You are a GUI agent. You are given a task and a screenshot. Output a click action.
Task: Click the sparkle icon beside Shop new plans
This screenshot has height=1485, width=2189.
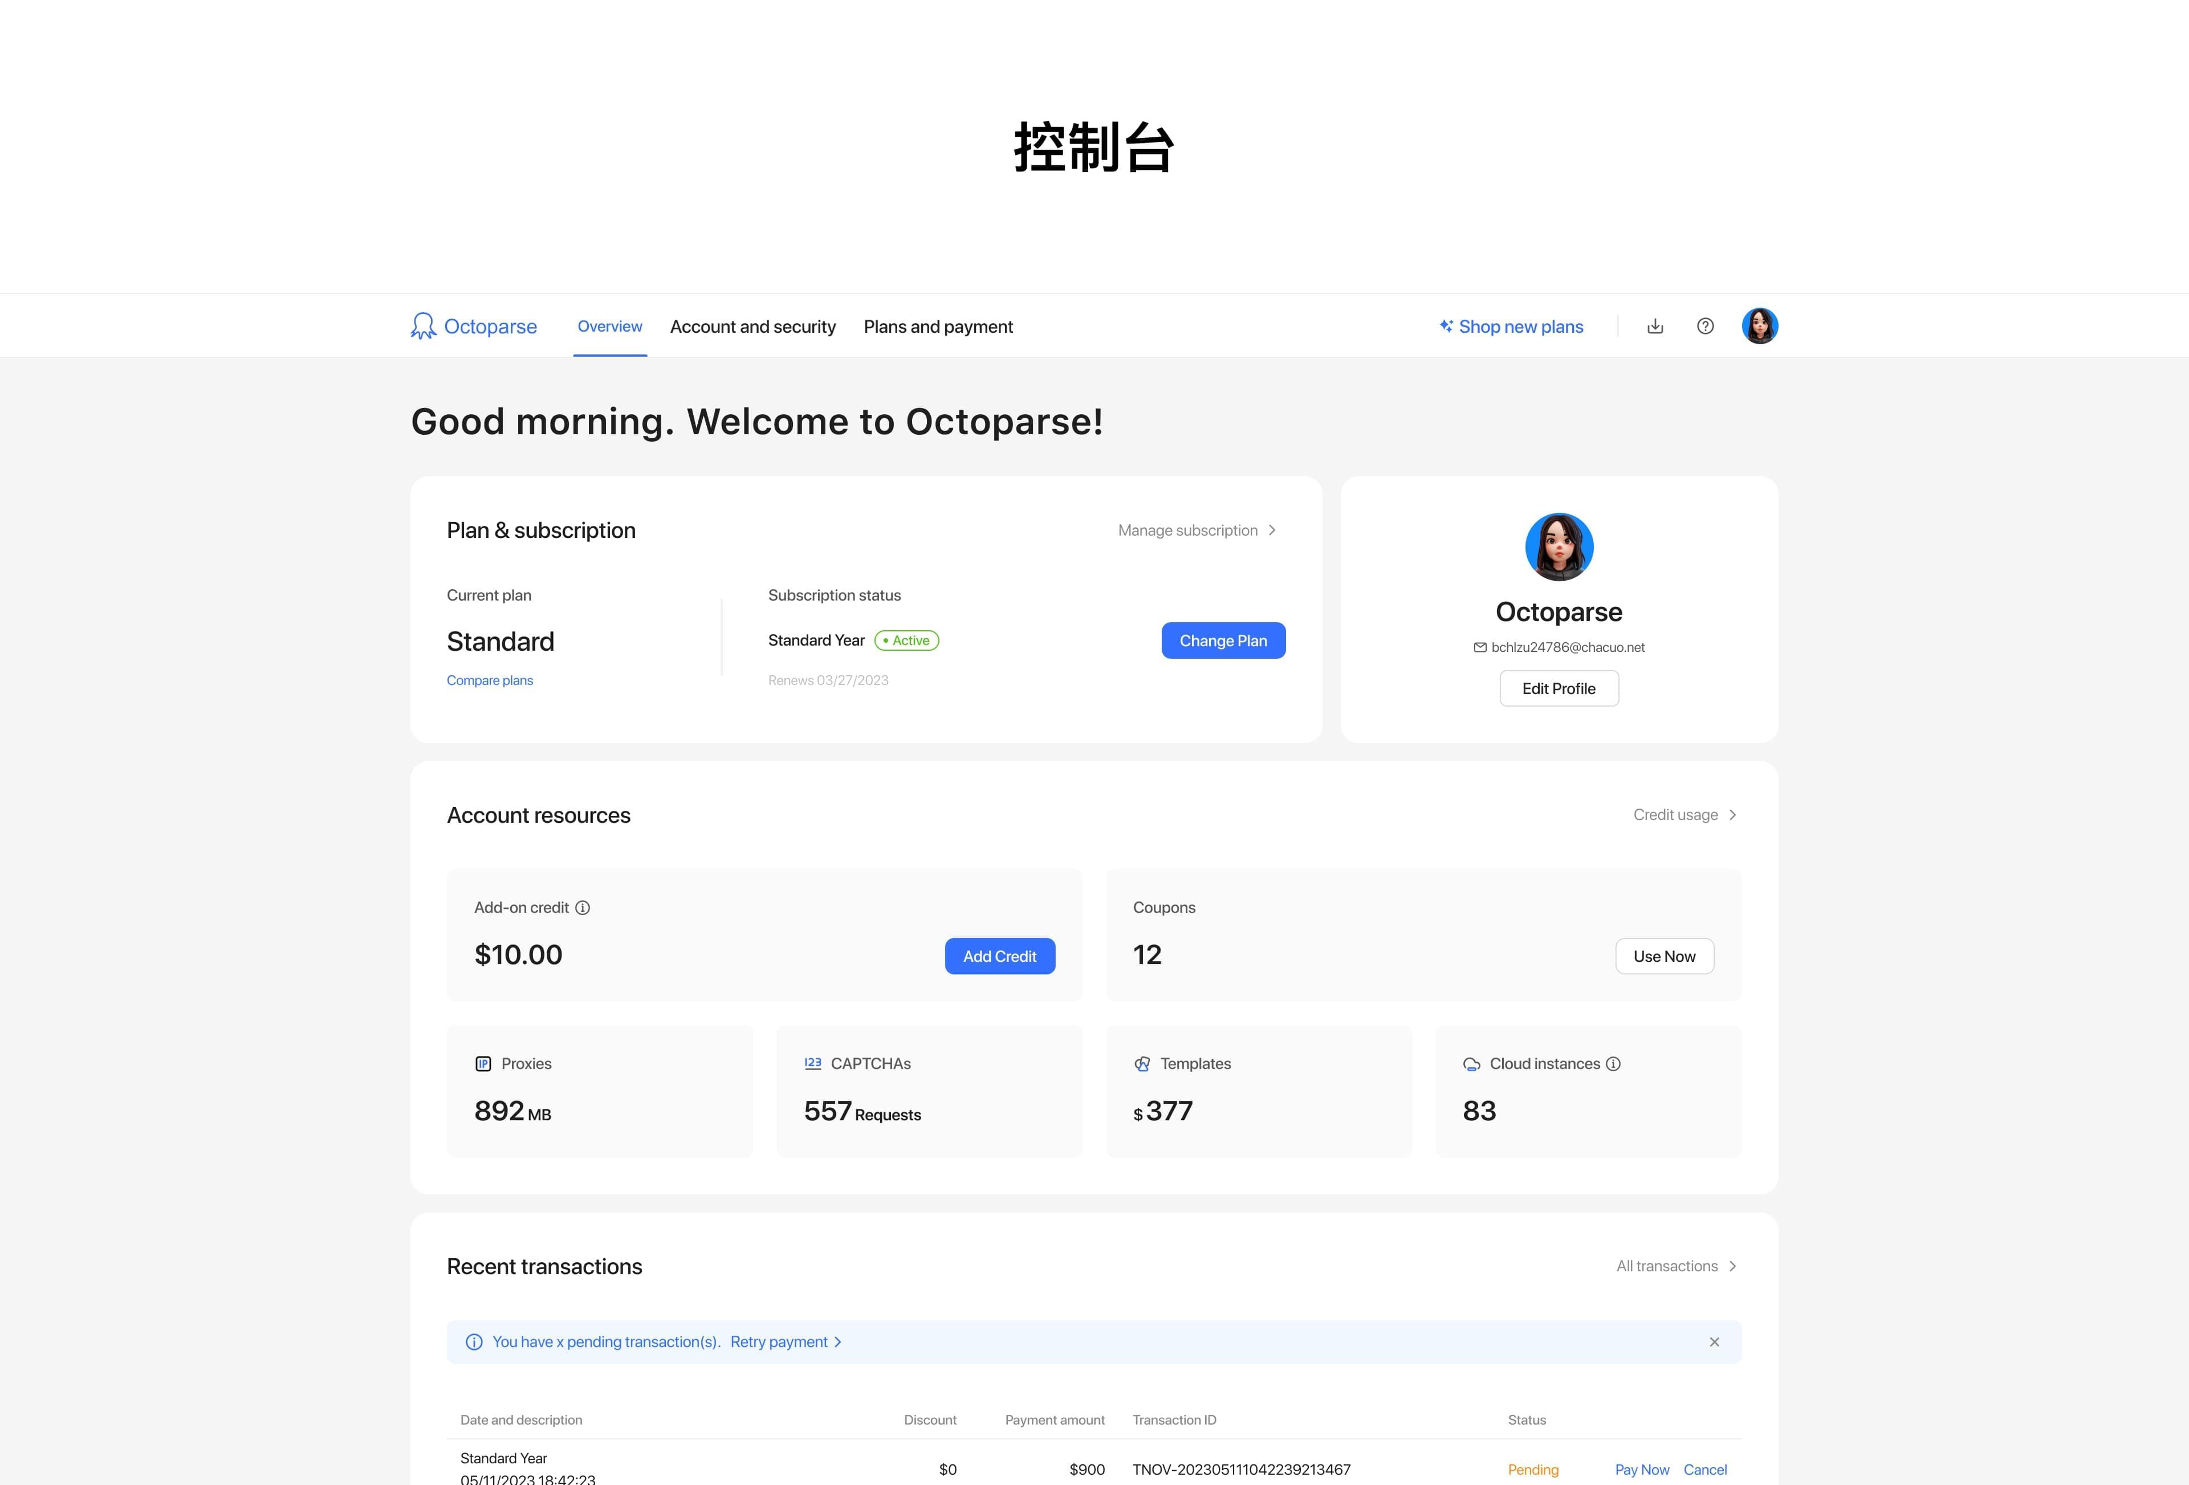[1446, 326]
